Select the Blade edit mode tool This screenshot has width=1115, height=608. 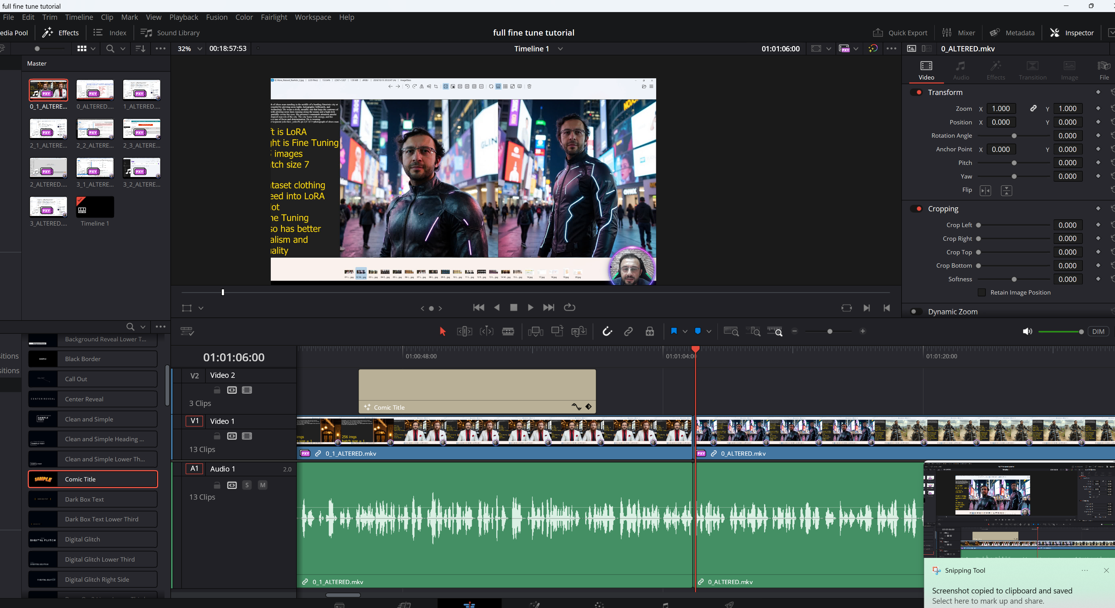(508, 332)
